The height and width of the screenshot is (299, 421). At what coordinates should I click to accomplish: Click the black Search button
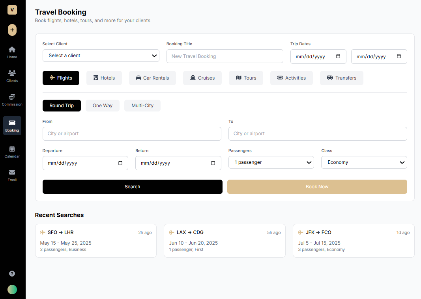(x=132, y=187)
